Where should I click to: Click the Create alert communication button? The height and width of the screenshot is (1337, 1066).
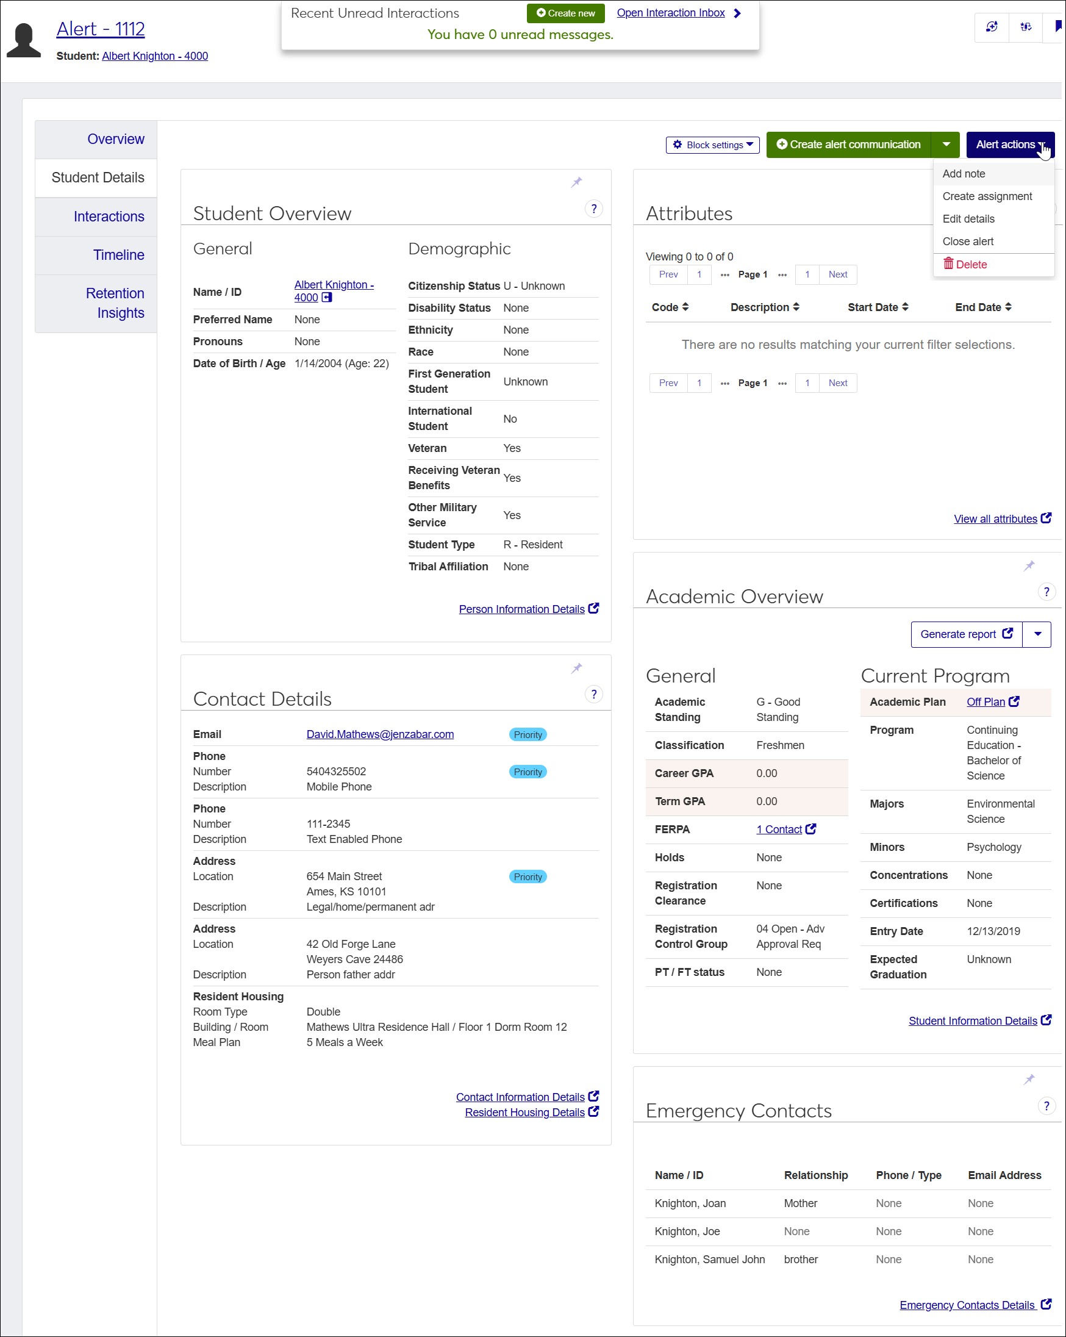pos(848,145)
